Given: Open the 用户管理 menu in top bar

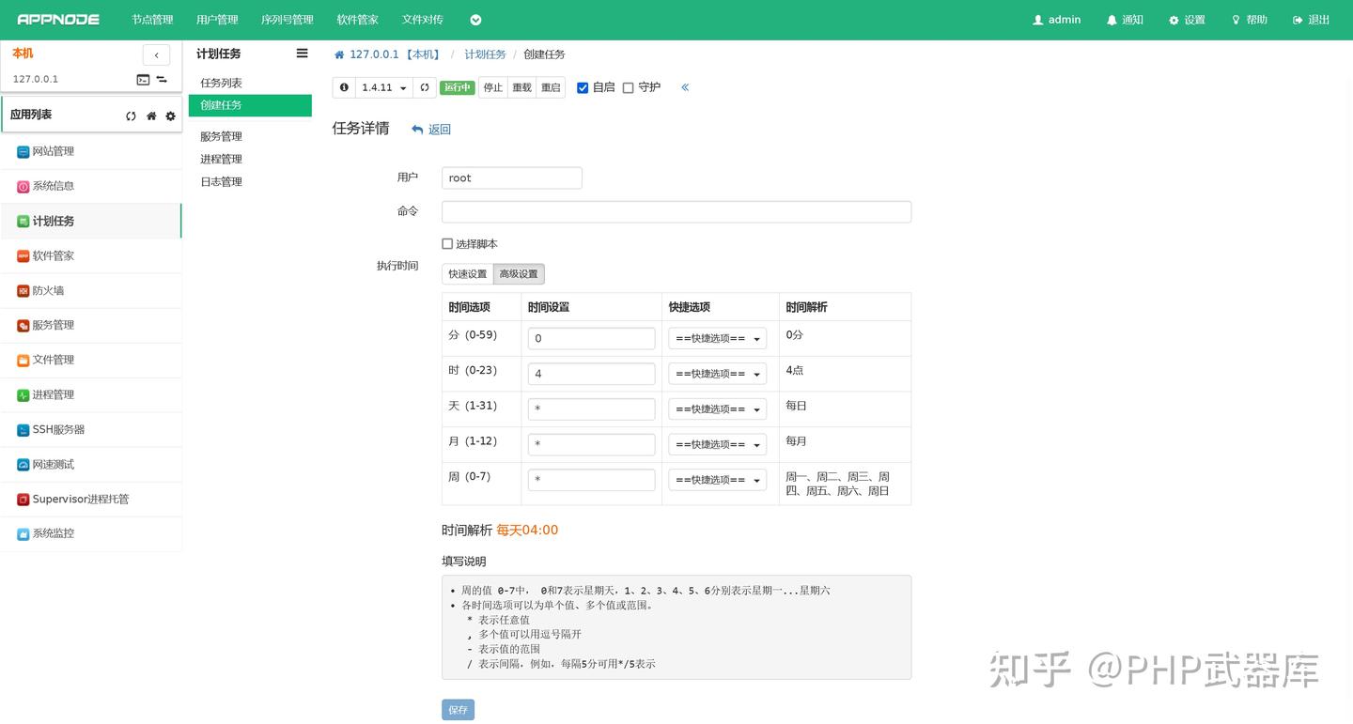Looking at the screenshot, I should [217, 19].
